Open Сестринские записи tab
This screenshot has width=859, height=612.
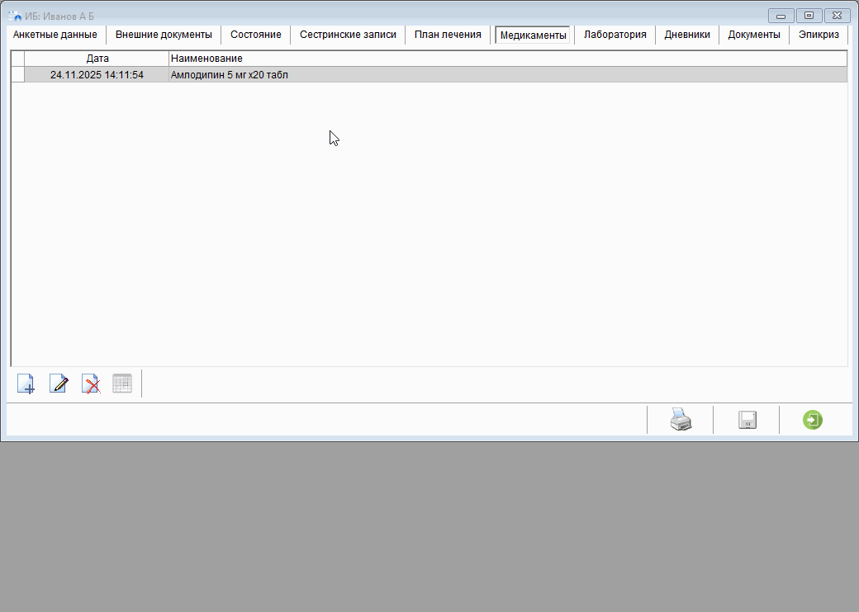point(348,35)
